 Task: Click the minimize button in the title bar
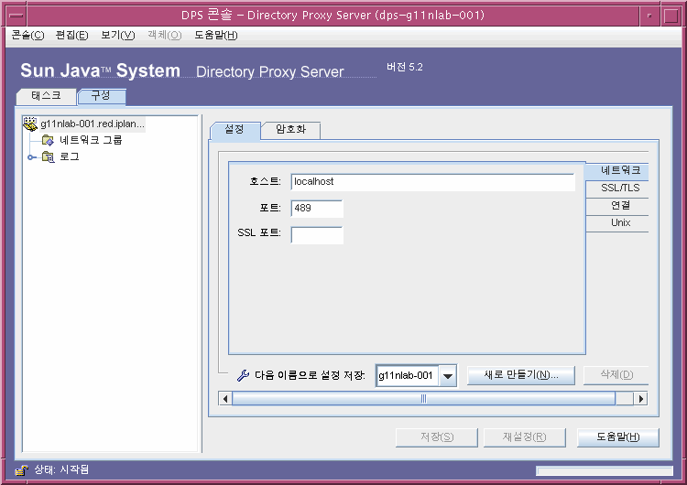[x=649, y=16]
